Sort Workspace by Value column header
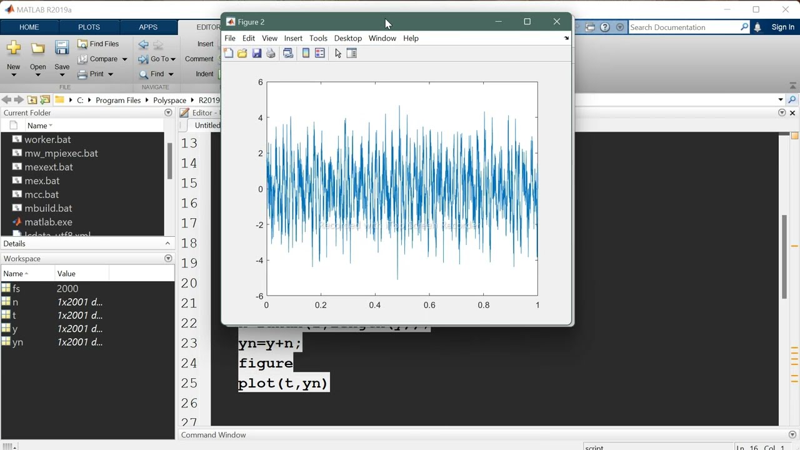 82,274
